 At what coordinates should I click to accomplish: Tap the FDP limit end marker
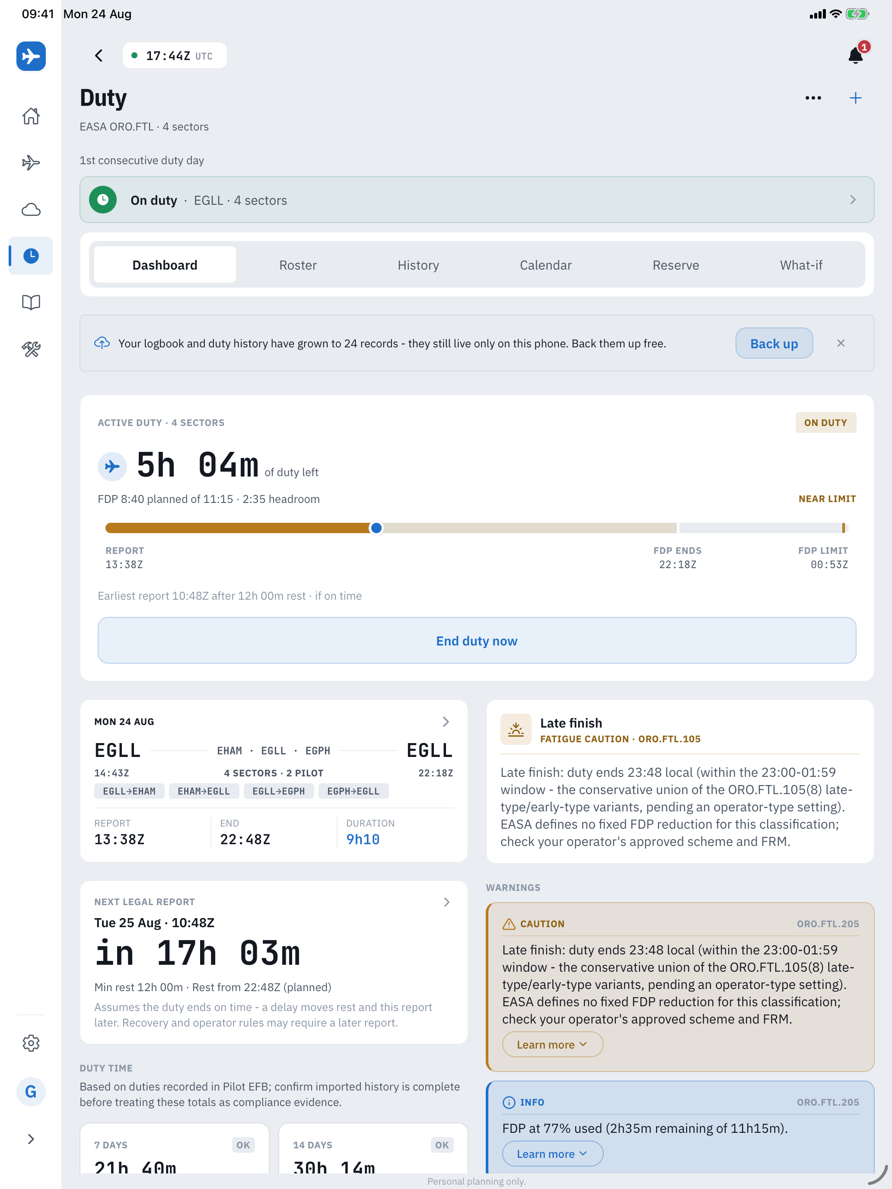coord(844,528)
